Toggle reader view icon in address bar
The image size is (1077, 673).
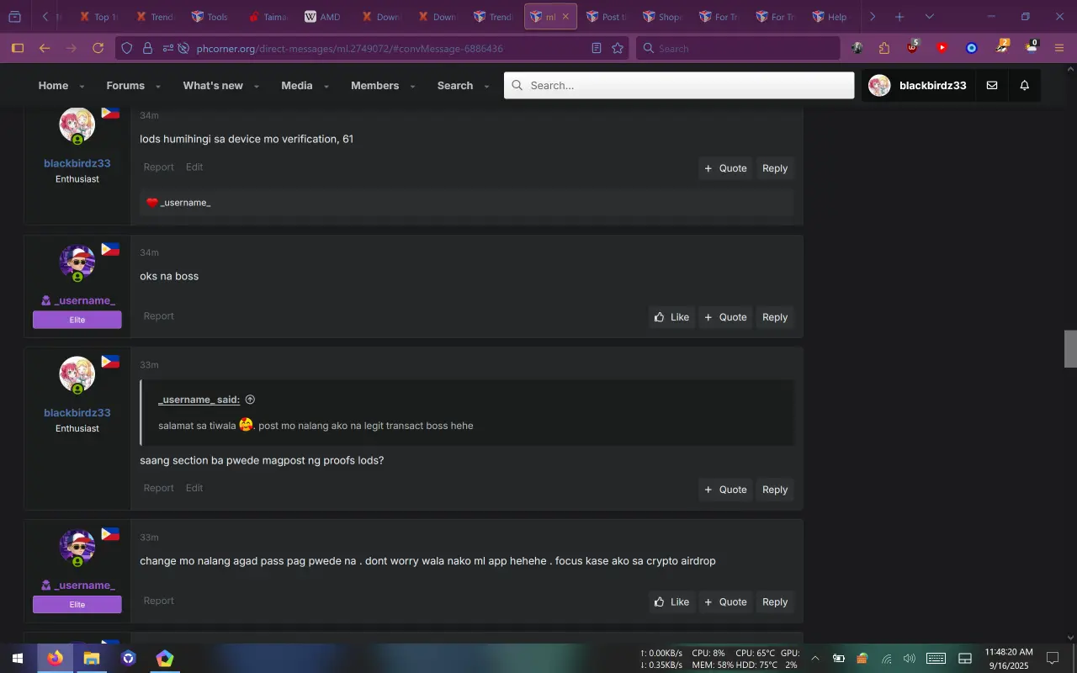[x=597, y=48]
